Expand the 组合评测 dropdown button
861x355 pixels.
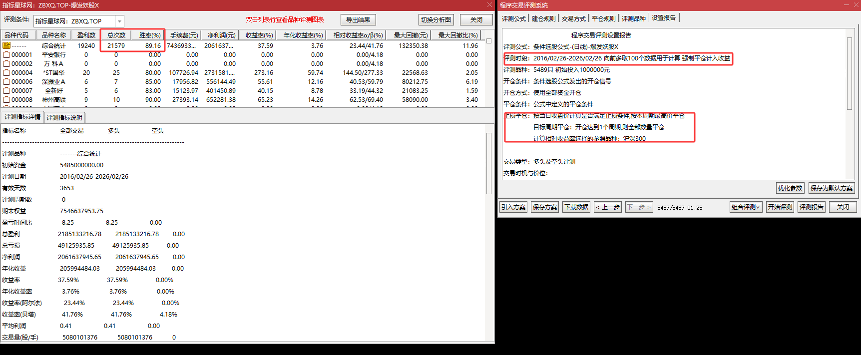coord(746,207)
